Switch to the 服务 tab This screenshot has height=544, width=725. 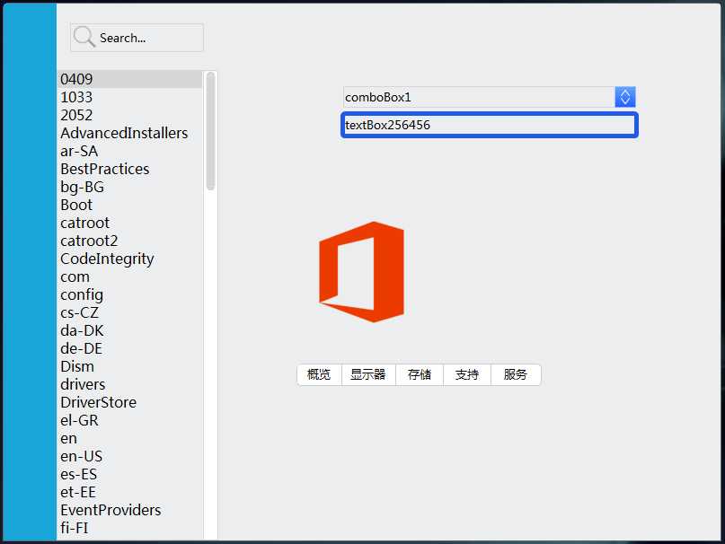[516, 374]
